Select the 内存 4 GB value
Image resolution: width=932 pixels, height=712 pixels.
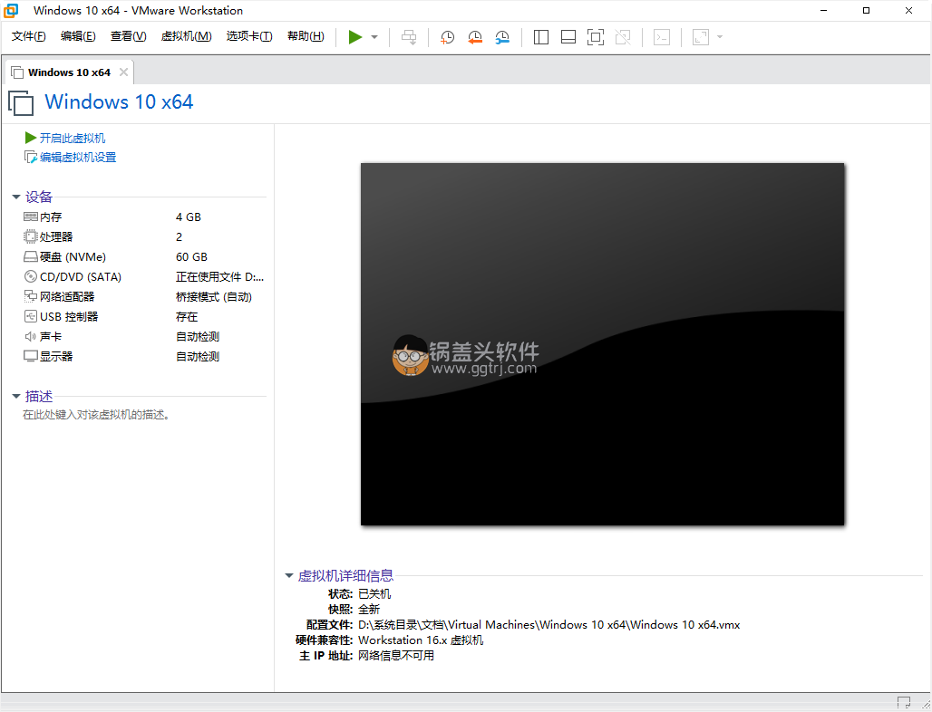click(189, 216)
